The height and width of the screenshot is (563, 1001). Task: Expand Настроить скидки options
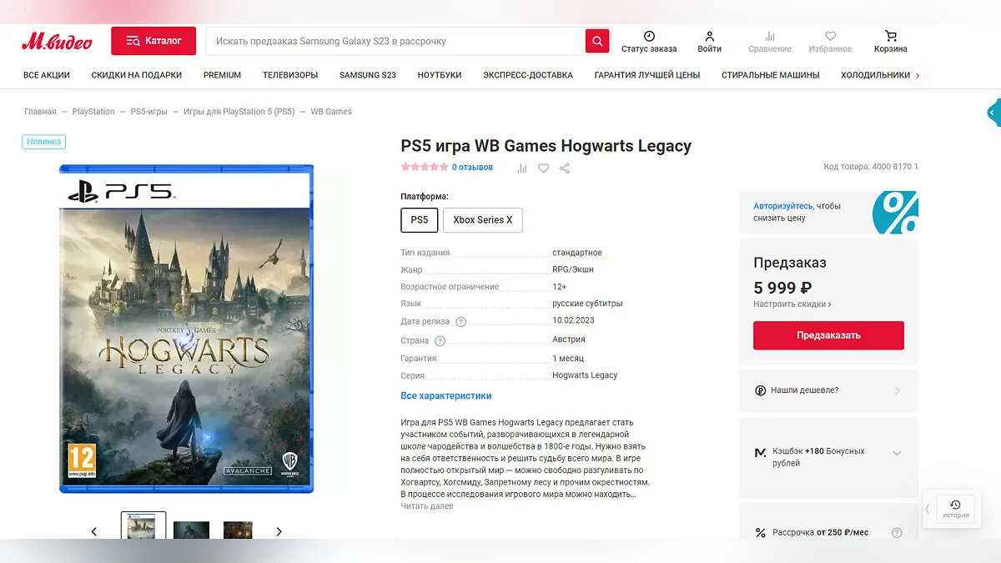792,305
